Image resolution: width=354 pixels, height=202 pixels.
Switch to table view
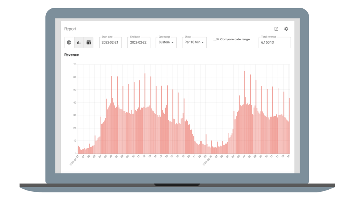click(89, 42)
